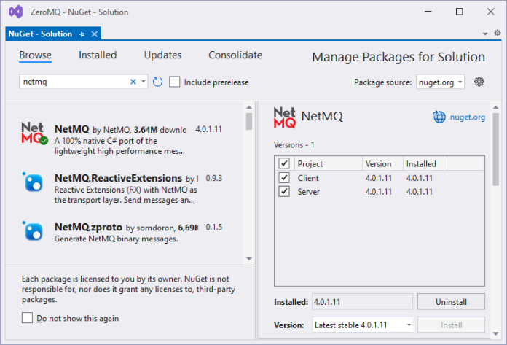The image size is (507, 345).
Task: Switch to the Updates tab
Action: click(162, 55)
